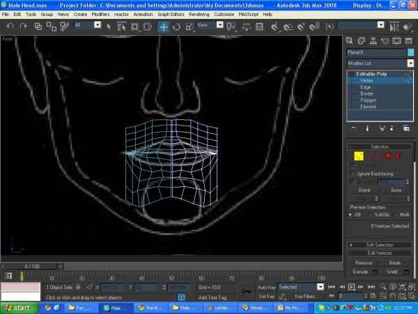The width and height of the screenshot is (418, 314).
Task: Open the Modifier List dropdown
Action: [x=410, y=63]
